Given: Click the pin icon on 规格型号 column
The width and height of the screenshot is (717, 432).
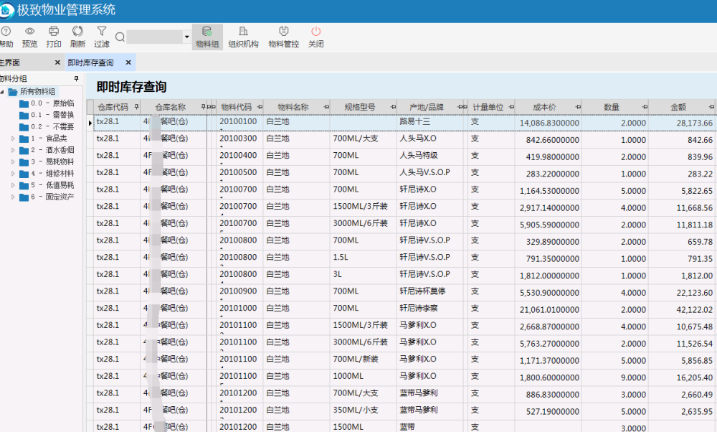Looking at the screenshot, I should tap(393, 107).
